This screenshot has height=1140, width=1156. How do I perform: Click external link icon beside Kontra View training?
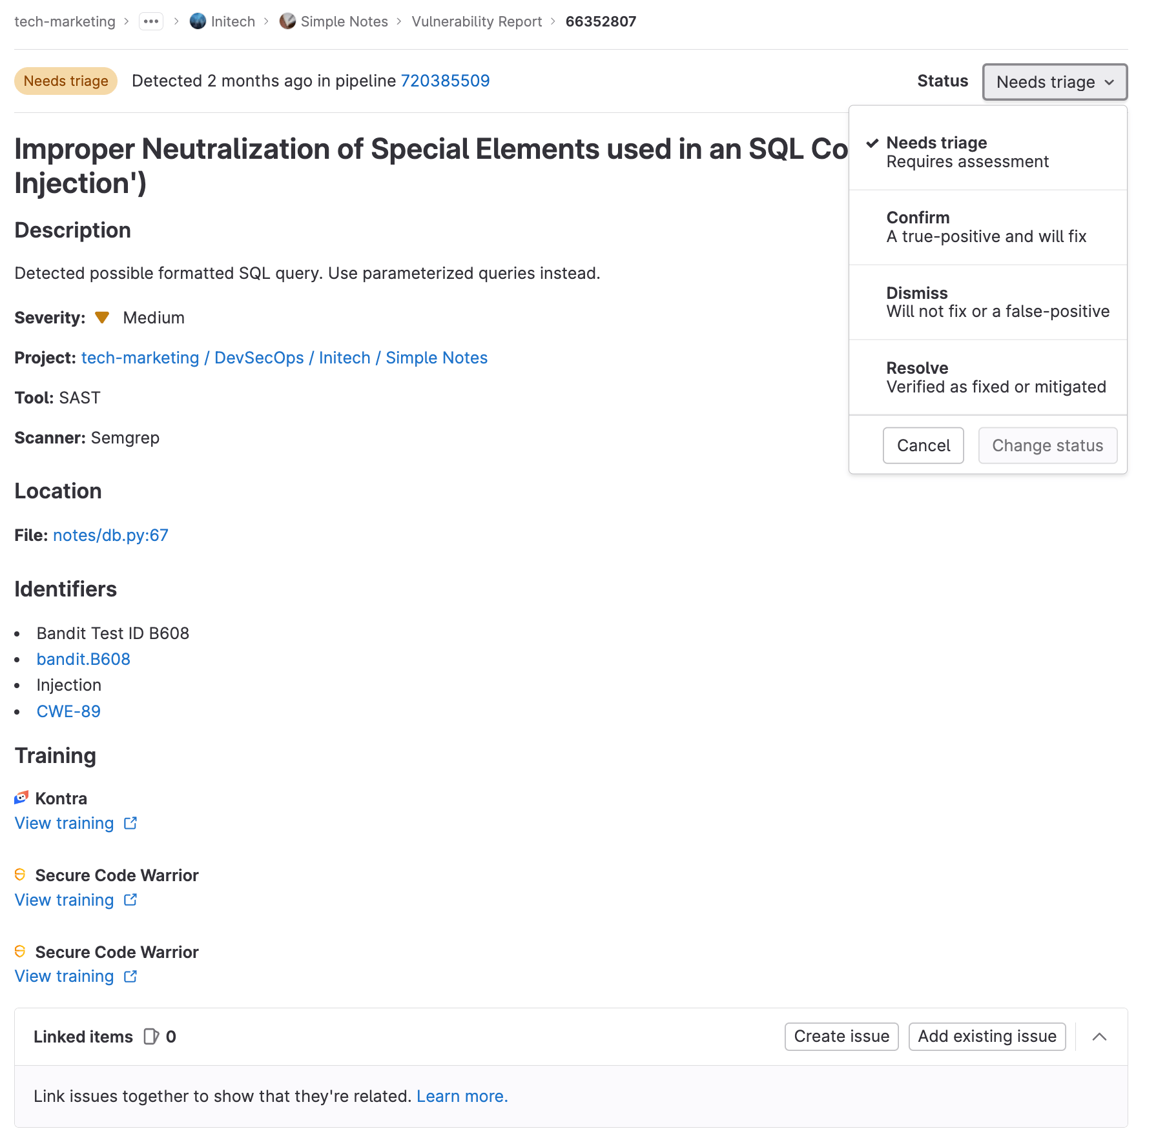(x=130, y=824)
